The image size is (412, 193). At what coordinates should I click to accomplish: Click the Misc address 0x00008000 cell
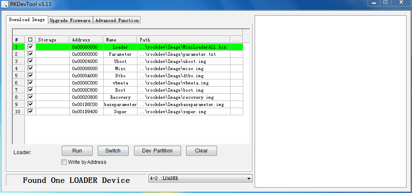pos(86,68)
